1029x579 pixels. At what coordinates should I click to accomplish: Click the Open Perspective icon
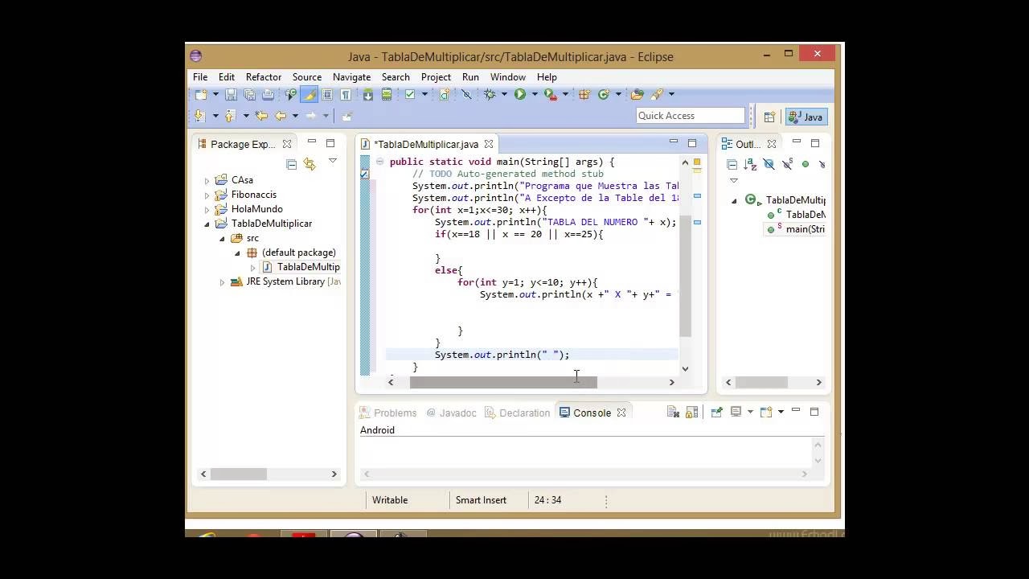click(769, 117)
